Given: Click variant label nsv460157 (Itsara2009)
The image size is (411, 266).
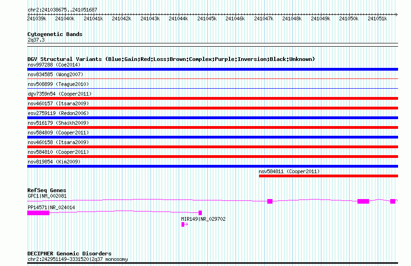Looking at the screenshot, I should [58, 103].
